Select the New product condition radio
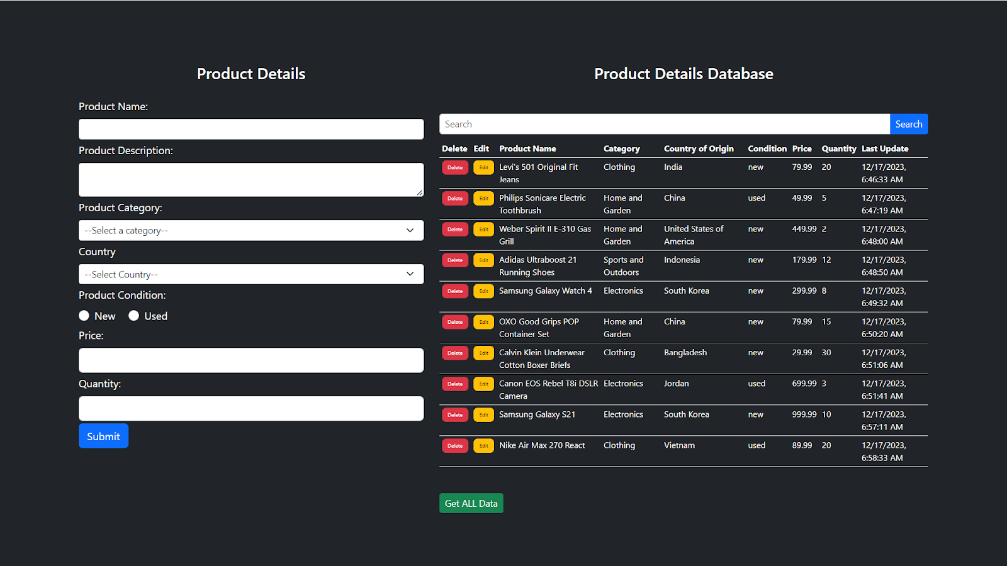Screen dimensions: 1007x566 (84, 316)
